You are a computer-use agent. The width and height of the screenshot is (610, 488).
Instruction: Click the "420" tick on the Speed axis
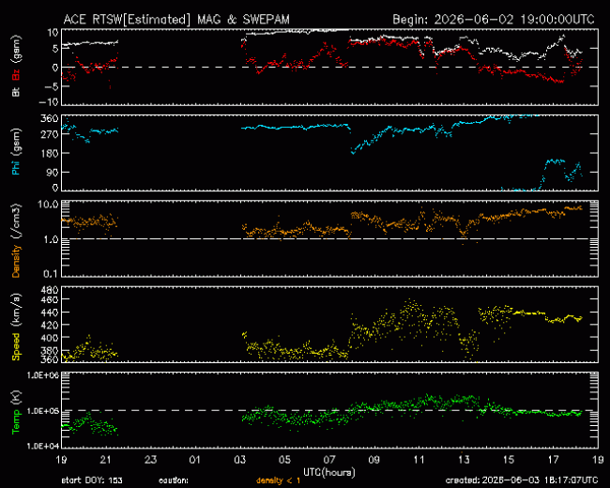tap(51, 325)
